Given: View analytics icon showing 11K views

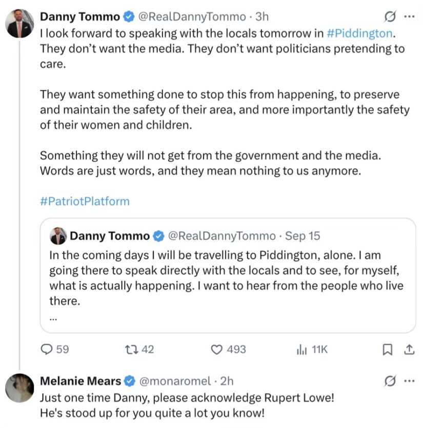Looking at the screenshot, I should [301, 349].
